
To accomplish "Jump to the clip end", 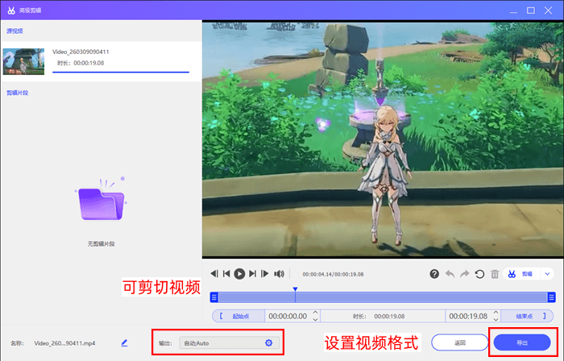I will (x=252, y=274).
